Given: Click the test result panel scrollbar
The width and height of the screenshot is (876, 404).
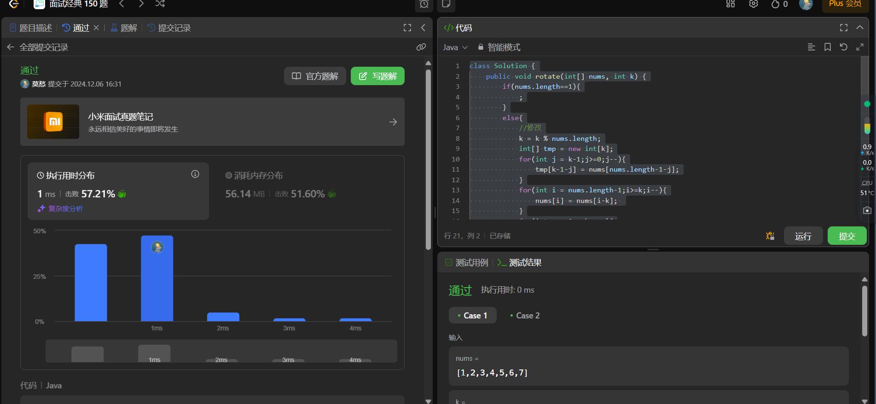Looking at the screenshot, I should (x=864, y=312).
